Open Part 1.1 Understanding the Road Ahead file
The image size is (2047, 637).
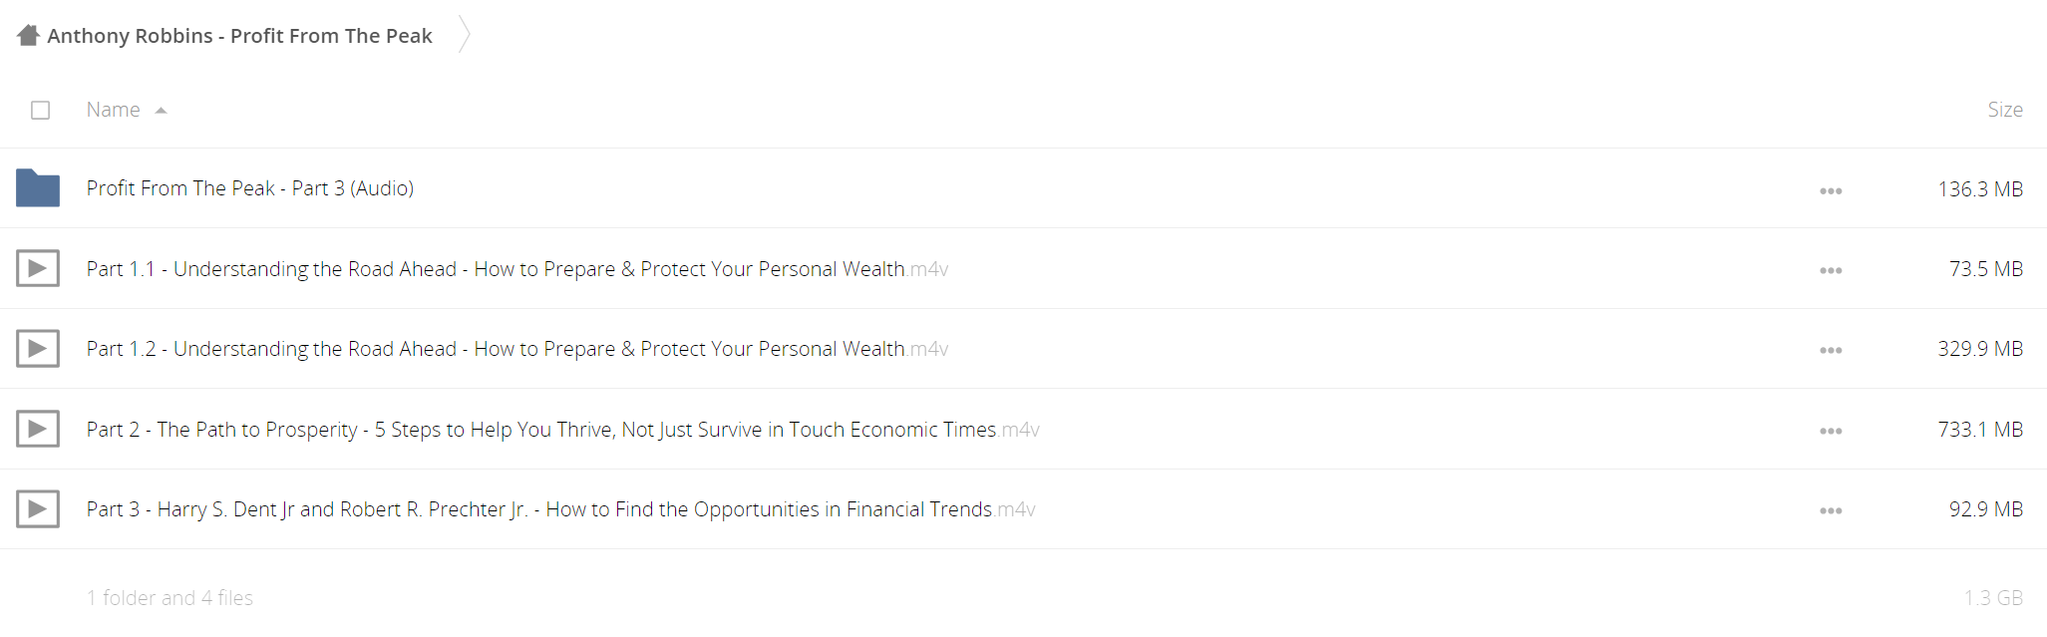(x=516, y=268)
